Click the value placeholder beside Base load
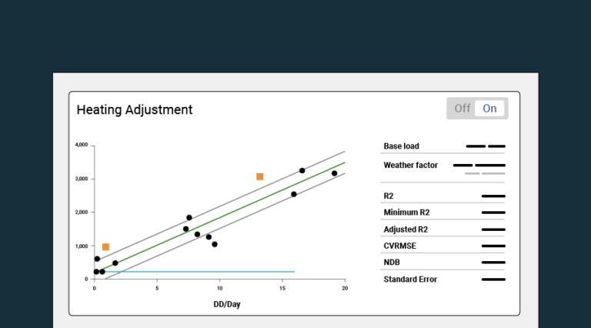The height and width of the screenshot is (328, 591). click(486, 146)
